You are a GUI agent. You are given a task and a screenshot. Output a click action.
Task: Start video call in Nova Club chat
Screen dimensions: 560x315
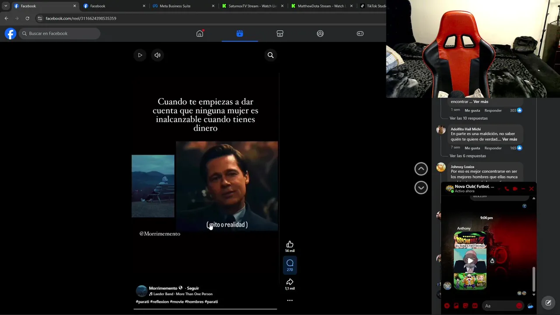point(515,189)
